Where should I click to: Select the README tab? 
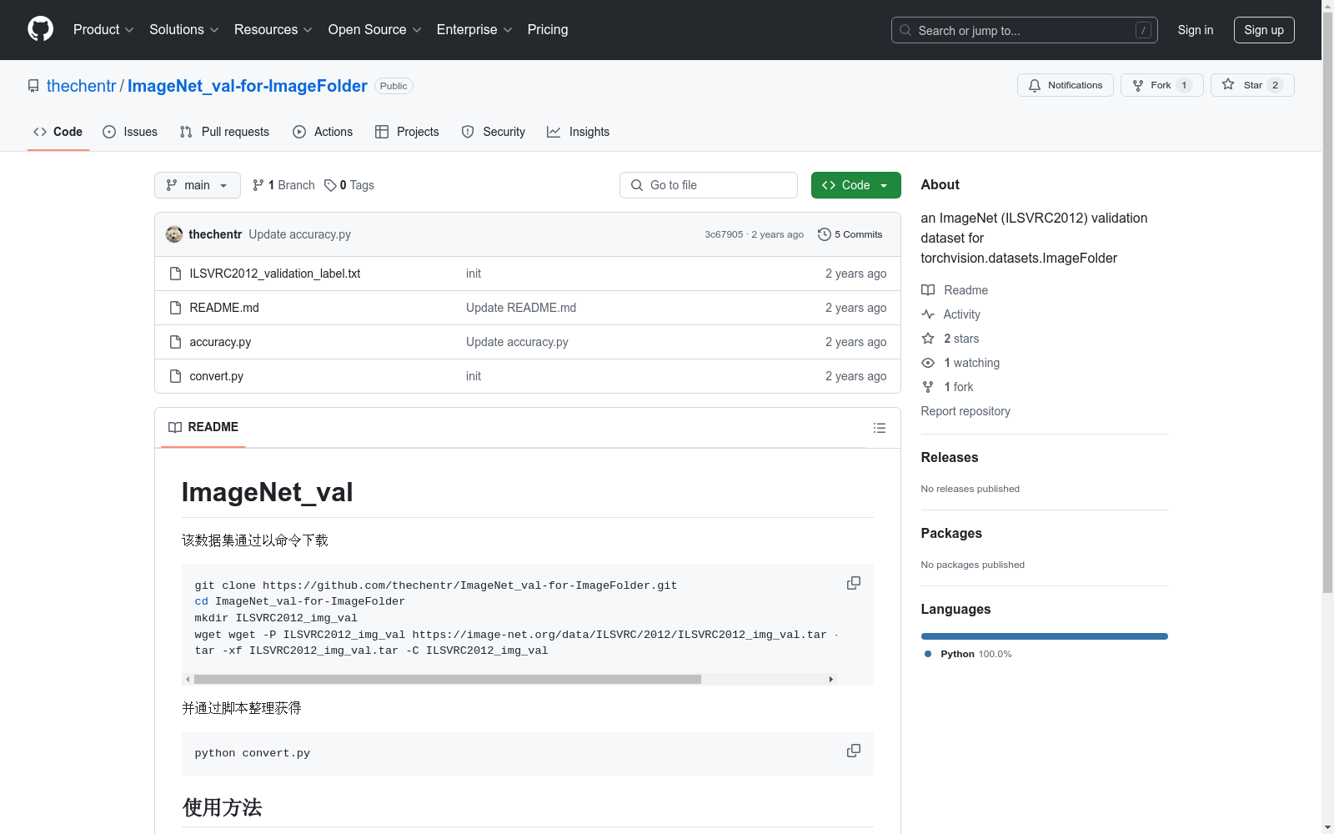(203, 427)
